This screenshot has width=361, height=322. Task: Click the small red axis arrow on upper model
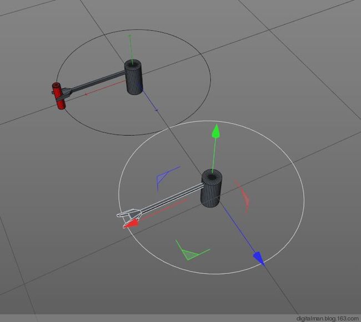pyautogui.click(x=86, y=94)
